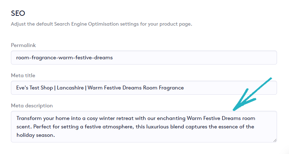The height and width of the screenshot is (154, 289).
Task: Click the Meta title field label
Action: (23, 75)
